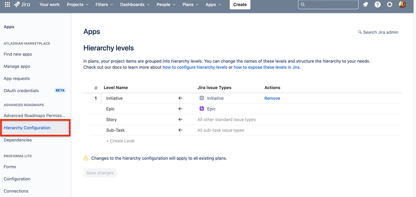The image size is (416, 197).
Task: Expand the Projects dropdown
Action: pyautogui.click(x=77, y=5)
